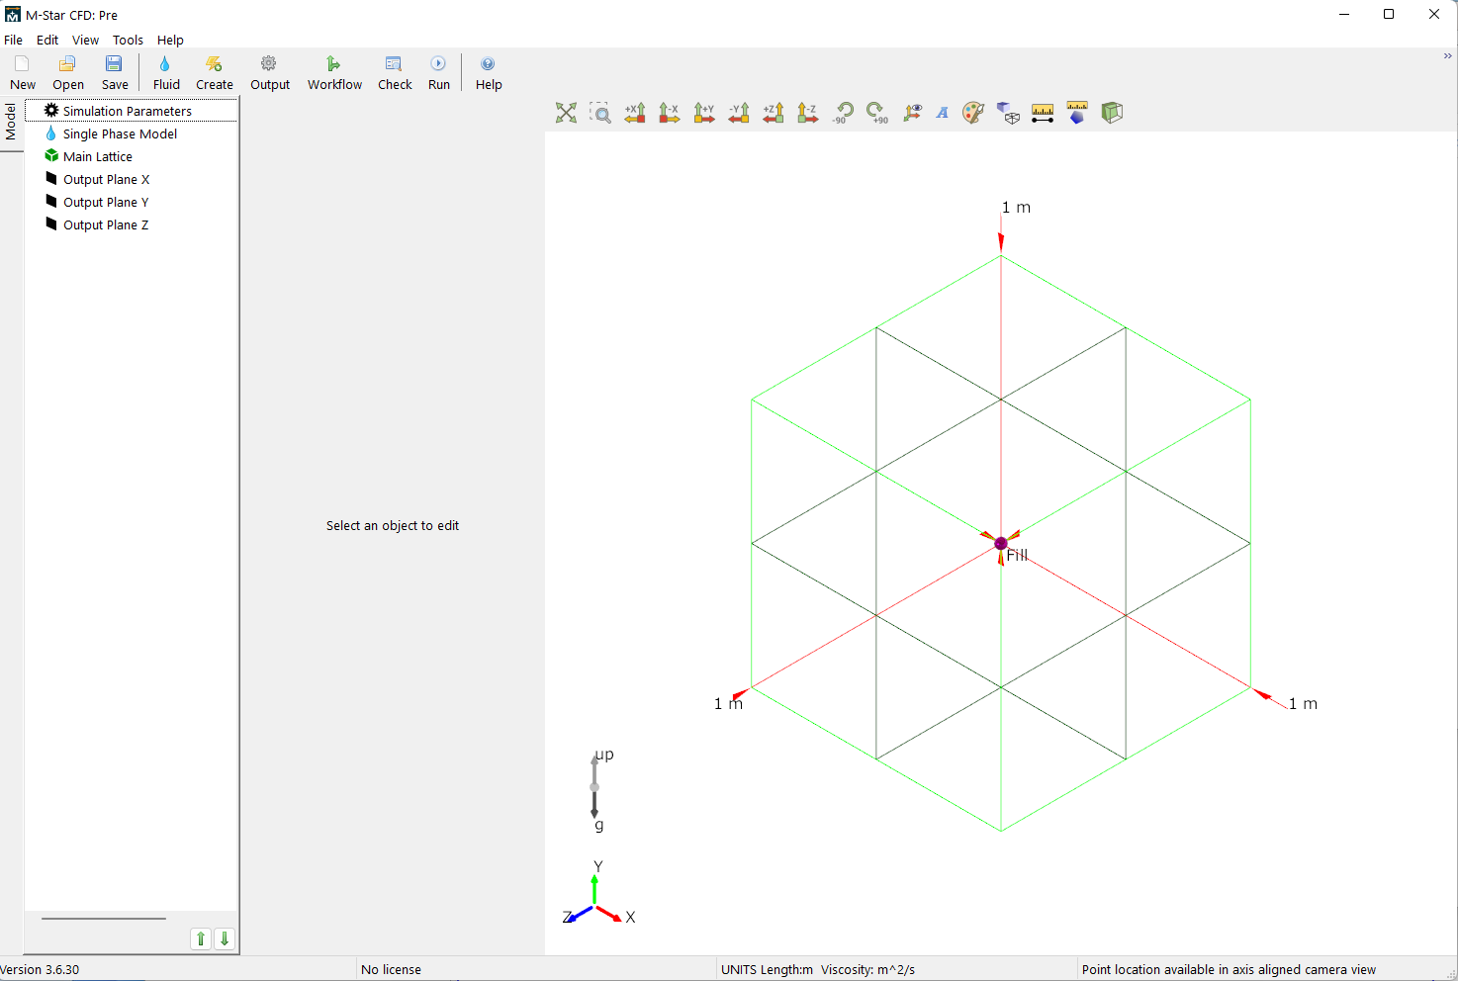The width and height of the screenshot is (1458, 981).
Task: Expand the toolbar overflow chevron
Action: pyautogui.click(x=1448, y=56)
